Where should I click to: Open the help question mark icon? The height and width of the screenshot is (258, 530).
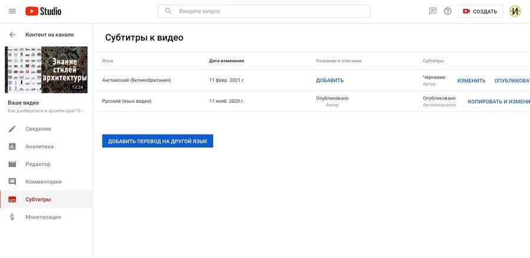pos(448,11)
